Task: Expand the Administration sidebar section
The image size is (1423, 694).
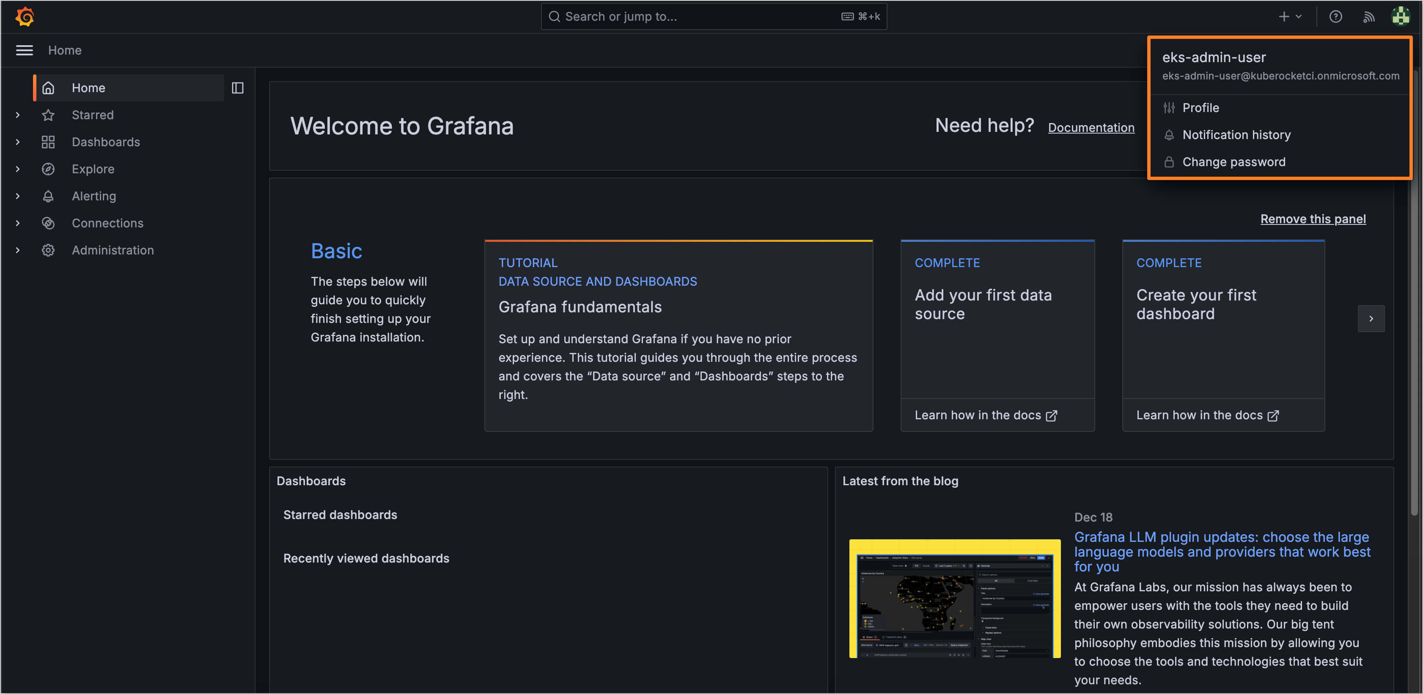Action: click(17, 250)
